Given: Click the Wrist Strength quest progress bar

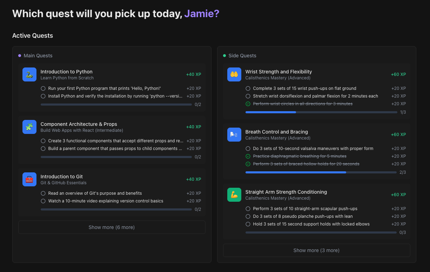Looking at the screenshot, I should [321, 112].
